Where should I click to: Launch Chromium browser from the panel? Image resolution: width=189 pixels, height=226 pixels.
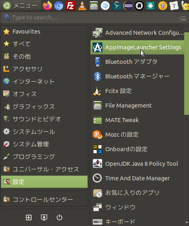(59, 6)
